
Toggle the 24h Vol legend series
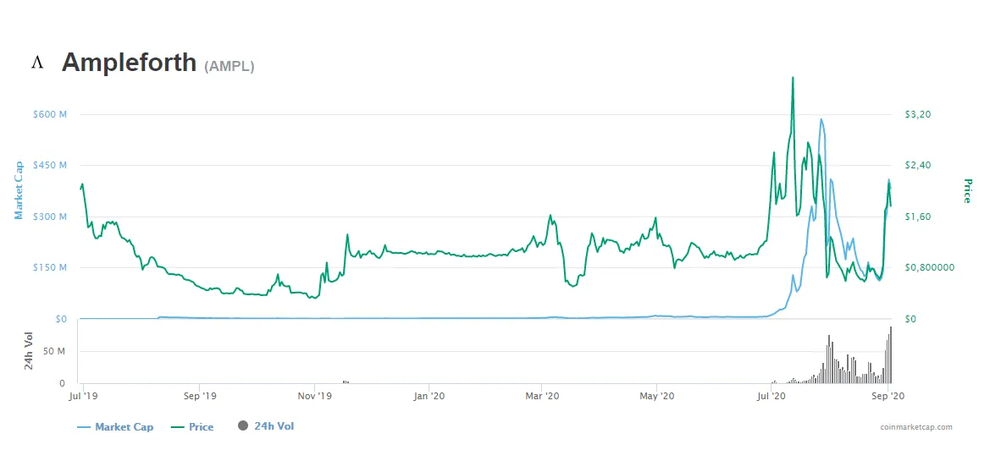pyautogui.click(x=266, y=425)
